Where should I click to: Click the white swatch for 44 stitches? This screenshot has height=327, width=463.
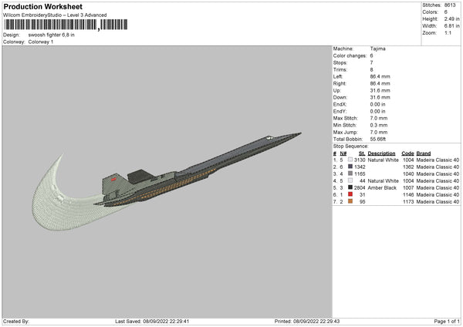coord(350,180)
